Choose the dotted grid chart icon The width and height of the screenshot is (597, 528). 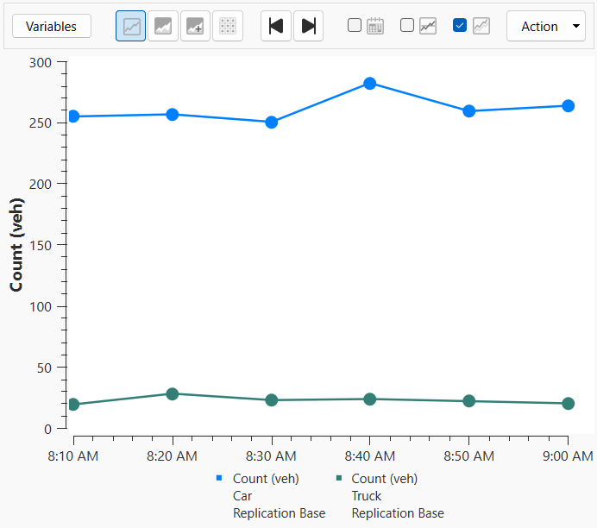click(228, 26)
